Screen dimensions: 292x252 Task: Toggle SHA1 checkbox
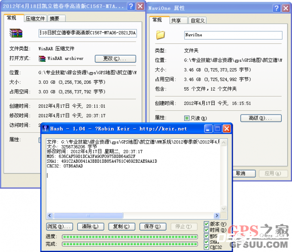click(207, 242)
